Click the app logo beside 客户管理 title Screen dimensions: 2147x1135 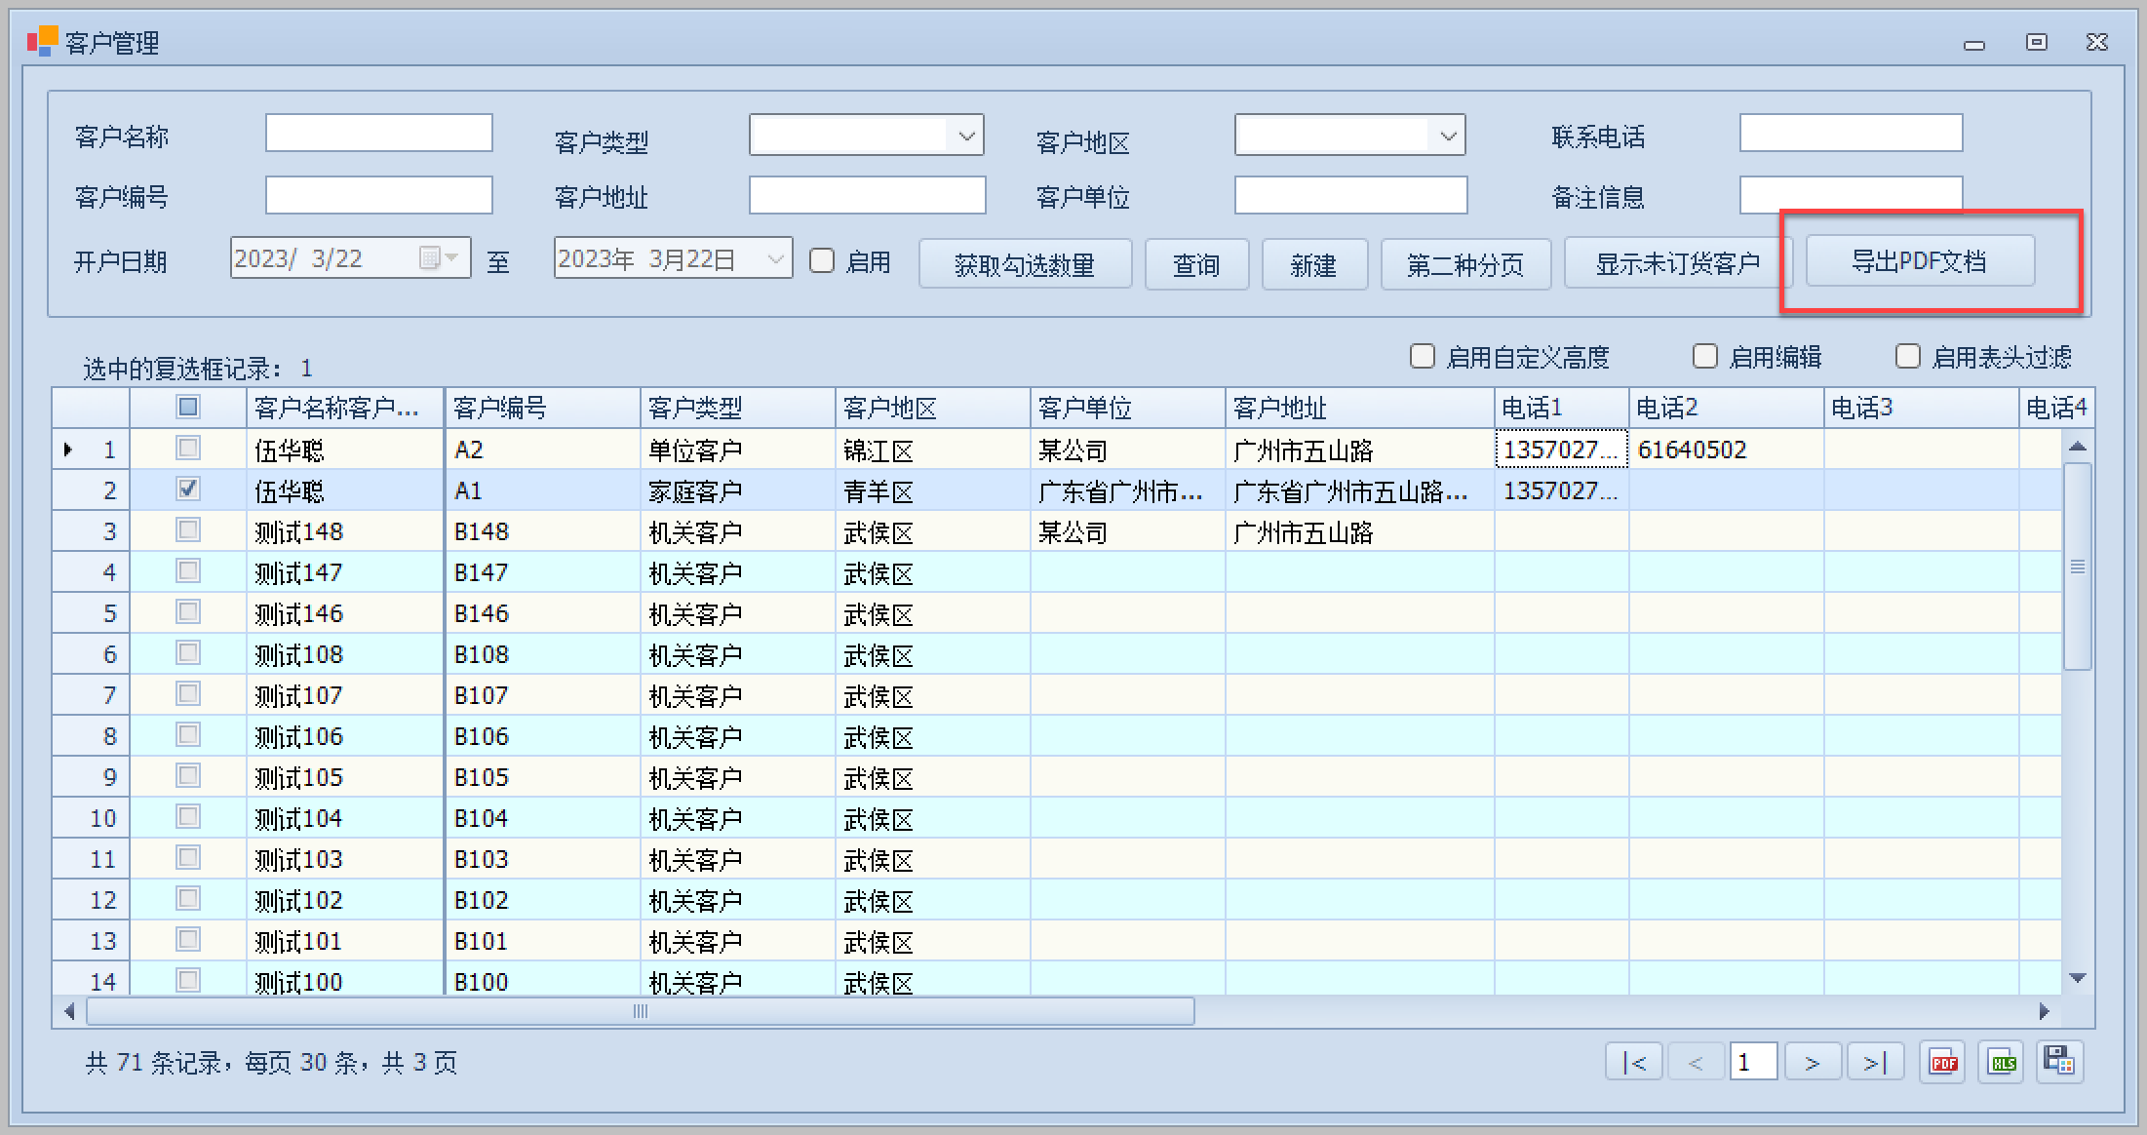click(x=42, y=42)
